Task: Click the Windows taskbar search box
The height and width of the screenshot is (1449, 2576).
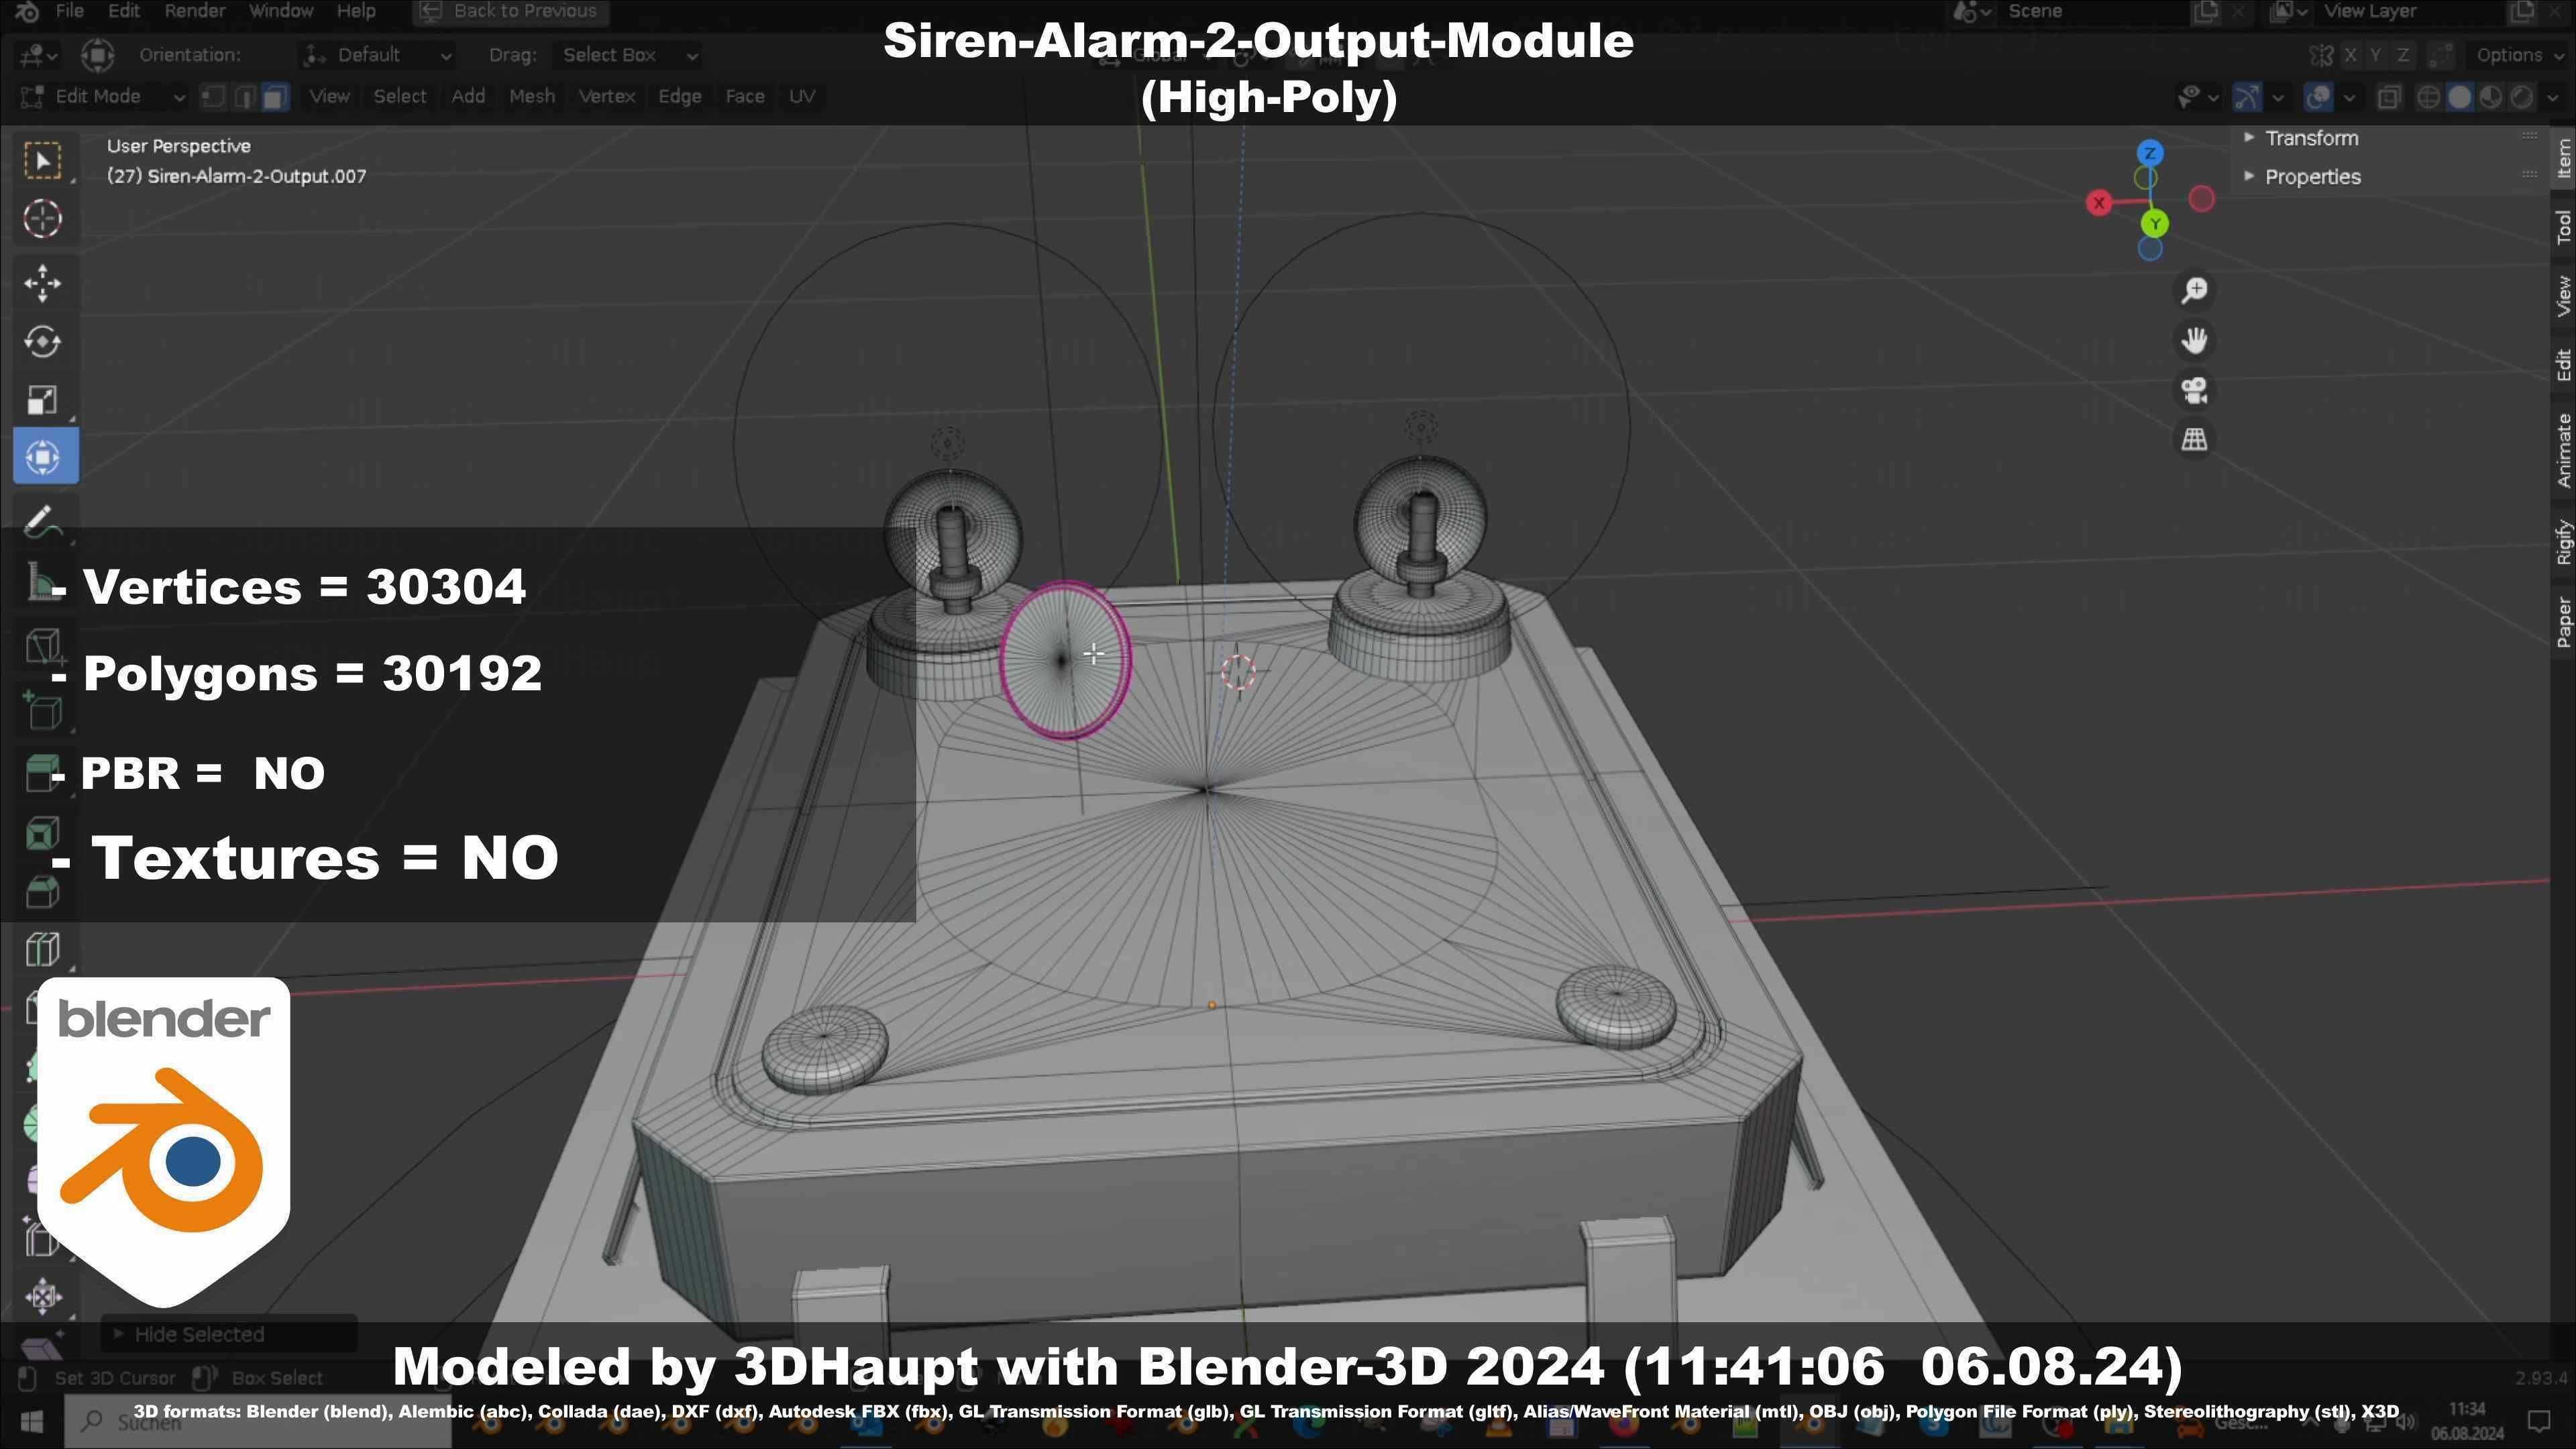Action: (x=258, y=1421)
